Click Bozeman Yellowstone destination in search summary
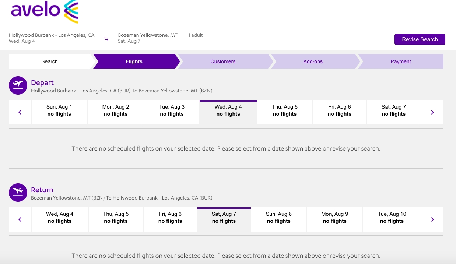Image resolution: width=456 pixels, height=264 pixels. tap(148, 35)
